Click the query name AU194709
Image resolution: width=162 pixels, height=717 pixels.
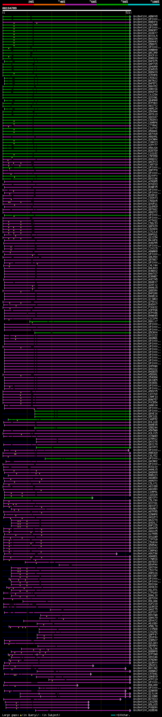click(9, 8)
